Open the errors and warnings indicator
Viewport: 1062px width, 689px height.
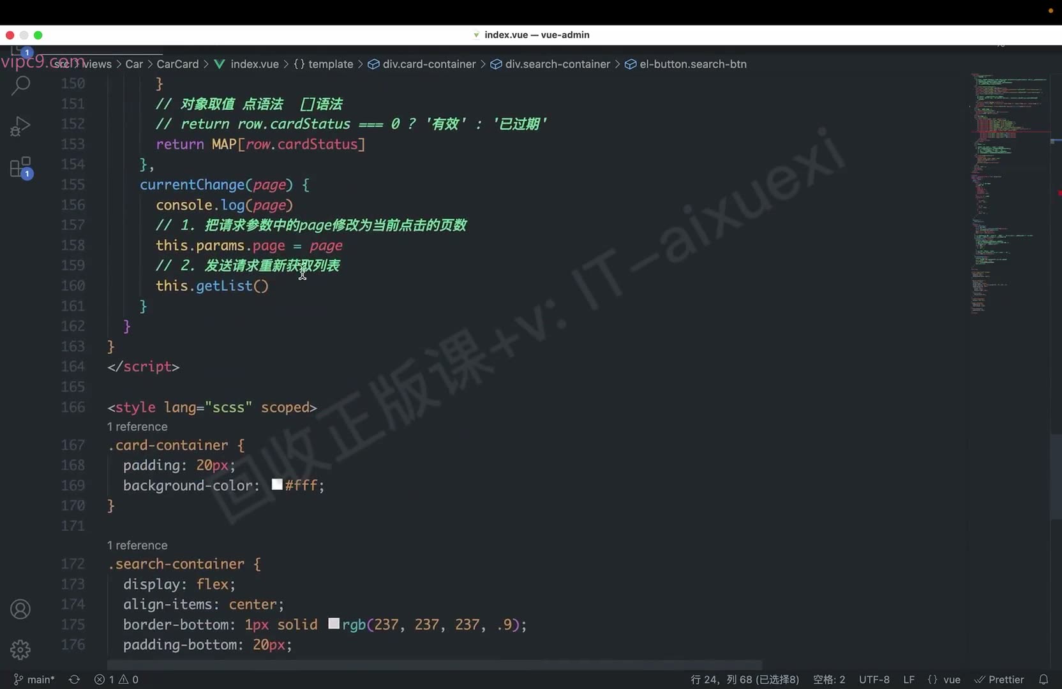(x=116, y=679)
